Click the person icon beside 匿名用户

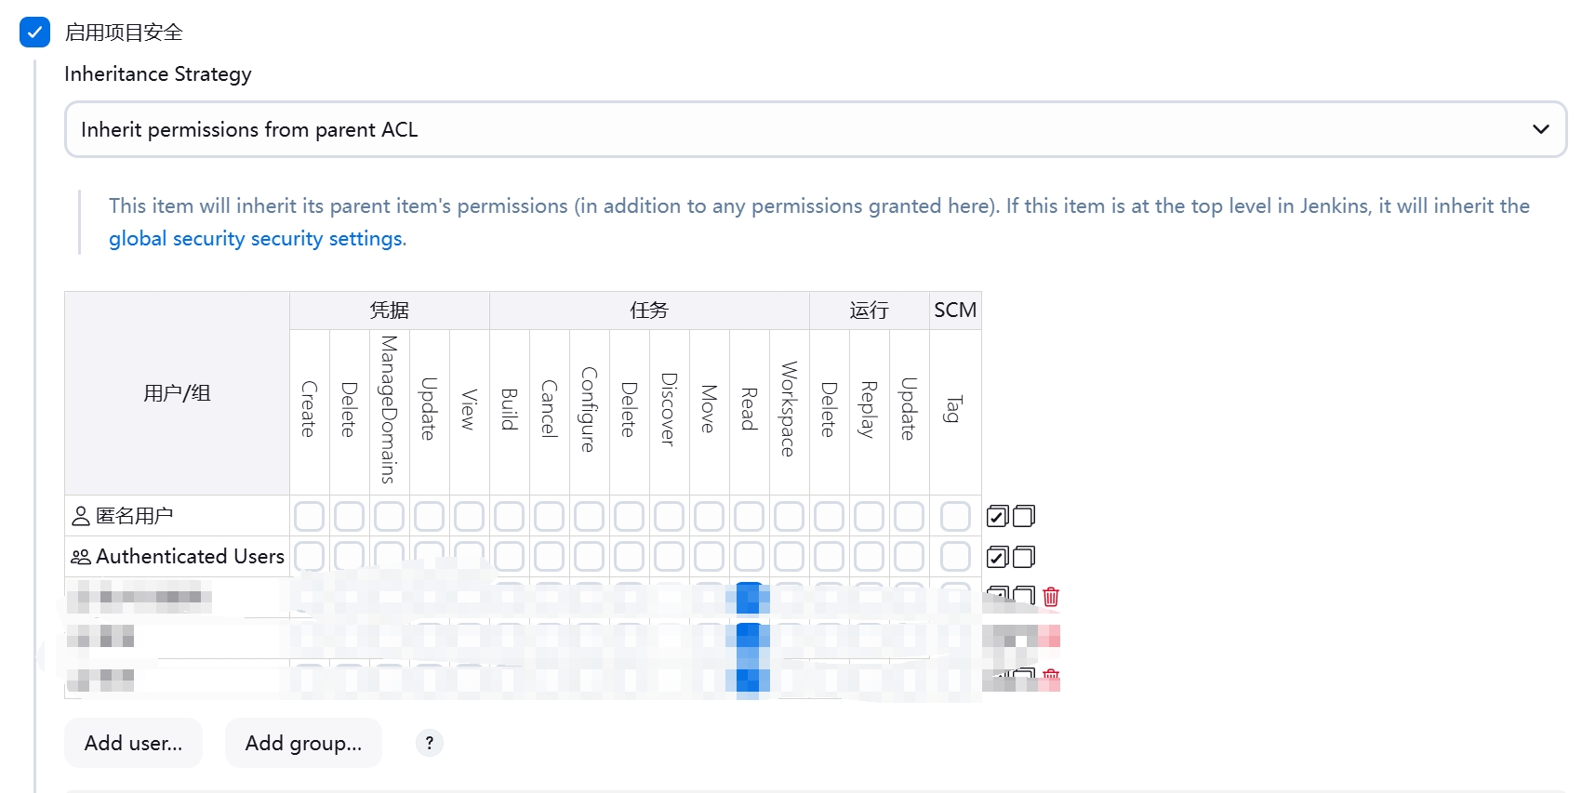[x=81, y=516]
